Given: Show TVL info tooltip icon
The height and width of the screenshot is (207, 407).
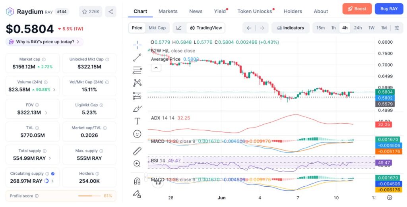Looking at the screenshot, I should [x=37, y=128].
